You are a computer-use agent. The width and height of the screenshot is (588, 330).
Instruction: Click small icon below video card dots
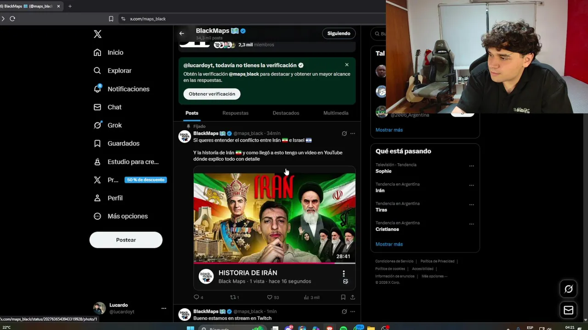point(345,282)
